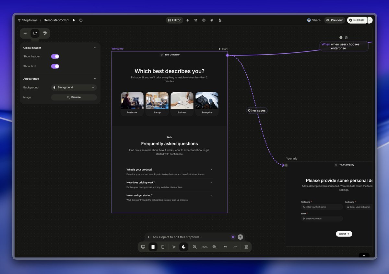Switch to desktop preview mode
Screen dimensions: 389x274
[x=143, y=247]
